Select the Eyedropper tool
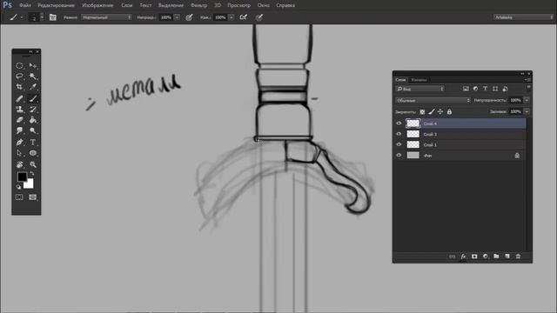The height and width of the screenshot is (313, 557). (33, 87)
